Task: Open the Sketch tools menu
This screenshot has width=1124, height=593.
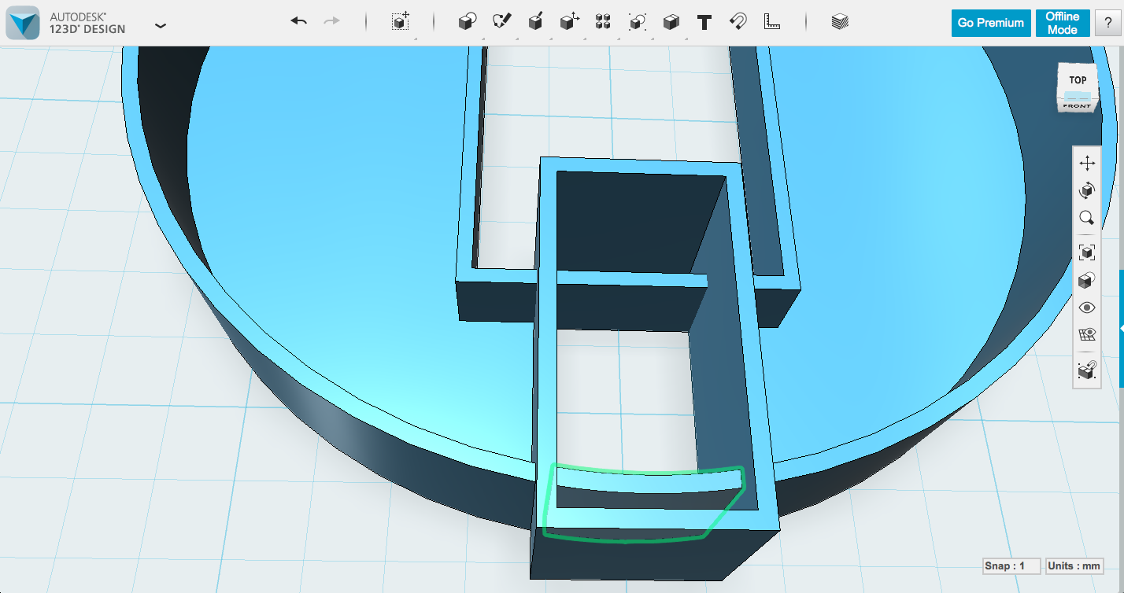Action: click(501, 22)
